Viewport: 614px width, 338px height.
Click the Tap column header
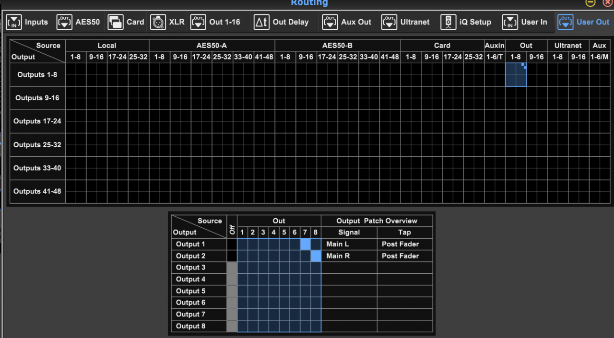[x=405, y=233]
